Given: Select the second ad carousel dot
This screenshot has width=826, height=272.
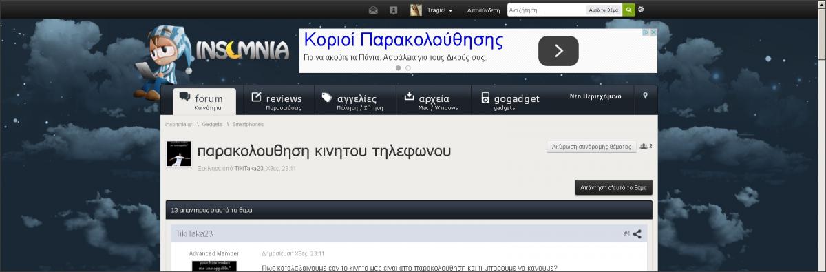Looking at the screenshot, I should coord(408,68).
